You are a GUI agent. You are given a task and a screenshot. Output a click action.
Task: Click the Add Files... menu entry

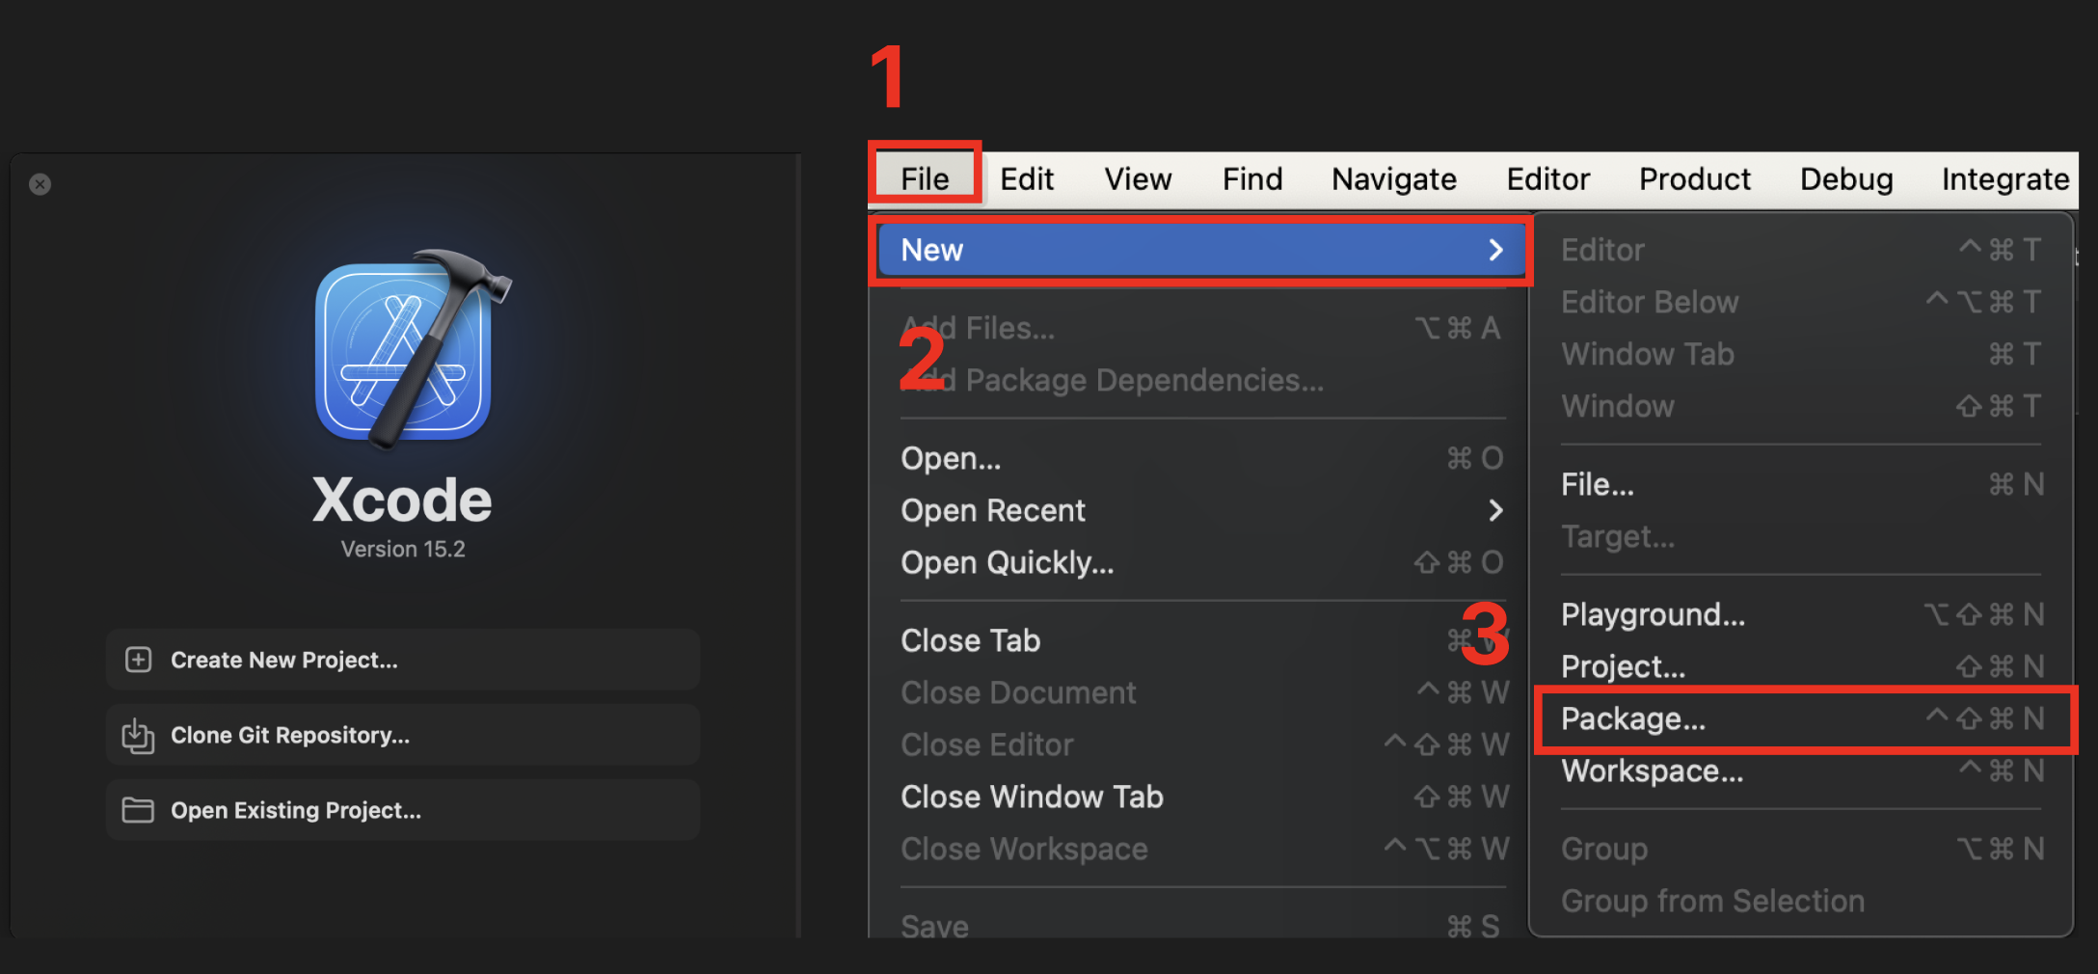point(1201,328)
